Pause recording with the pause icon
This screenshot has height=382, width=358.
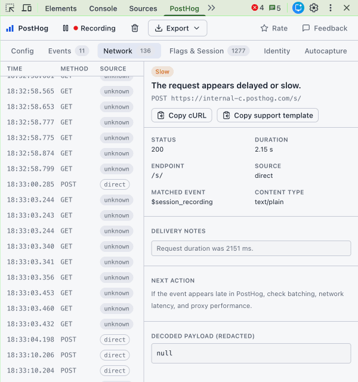pos(66,28)
